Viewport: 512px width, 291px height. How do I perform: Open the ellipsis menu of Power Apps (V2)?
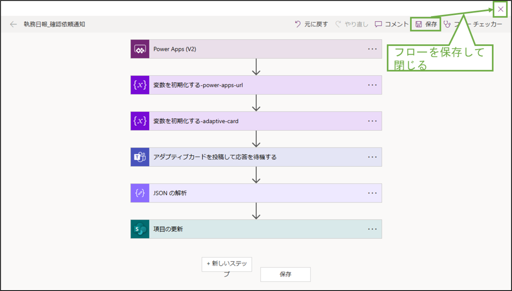point(372,49)
